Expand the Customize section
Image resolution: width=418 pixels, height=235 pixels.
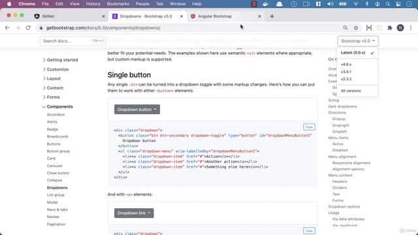[x=56, y=69]
